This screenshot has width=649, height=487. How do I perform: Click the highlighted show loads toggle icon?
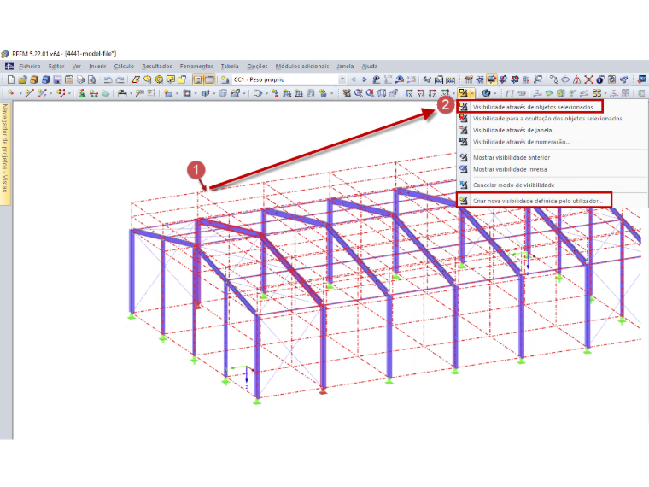[492, 79]
